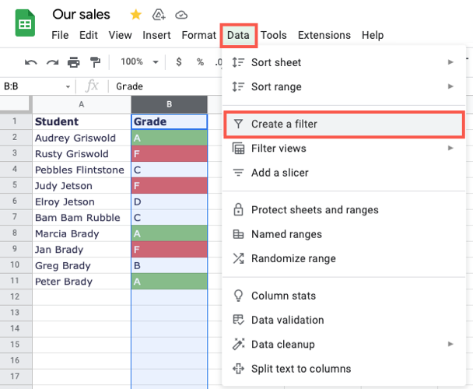Select the Student header cell
Viewport: 473px width, 389px height.
click(x=82, y=121)
